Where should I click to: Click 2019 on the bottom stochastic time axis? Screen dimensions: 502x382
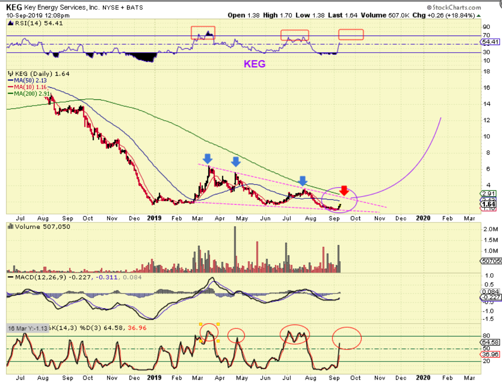pyautogui.click(x=154, y=378)
